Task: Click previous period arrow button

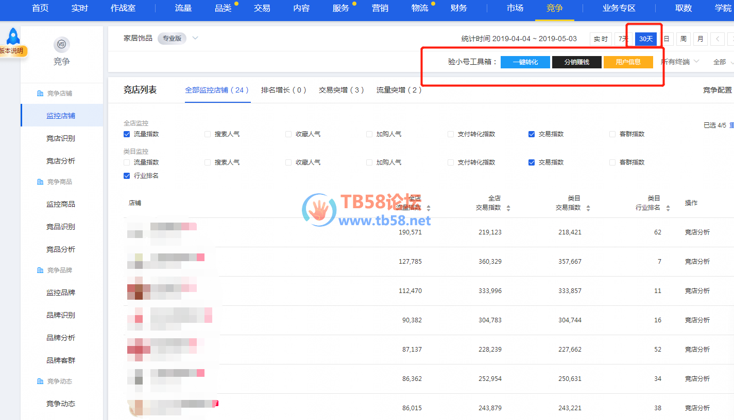Action: (717, 39)
